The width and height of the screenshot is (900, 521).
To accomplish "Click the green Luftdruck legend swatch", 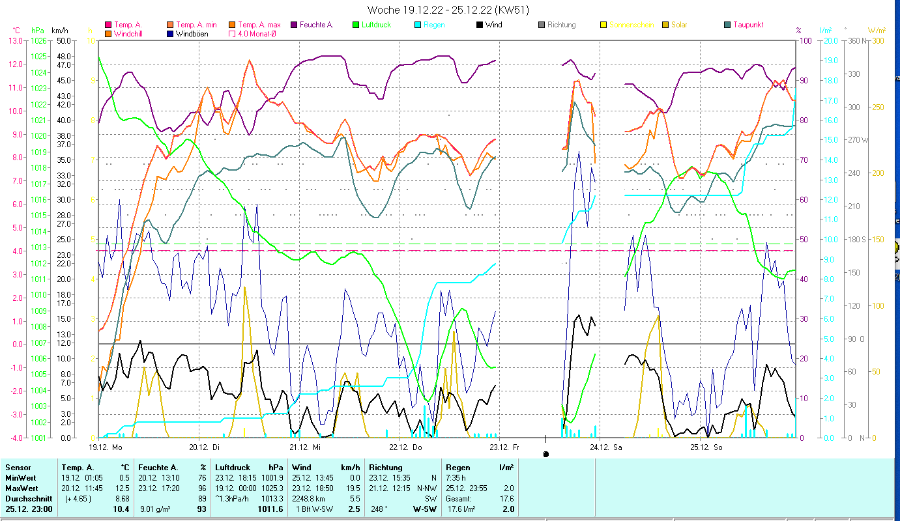I will coord(356,25).
